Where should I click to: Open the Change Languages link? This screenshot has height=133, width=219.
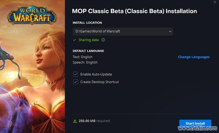pyautogui.click(x=194, y=57)
